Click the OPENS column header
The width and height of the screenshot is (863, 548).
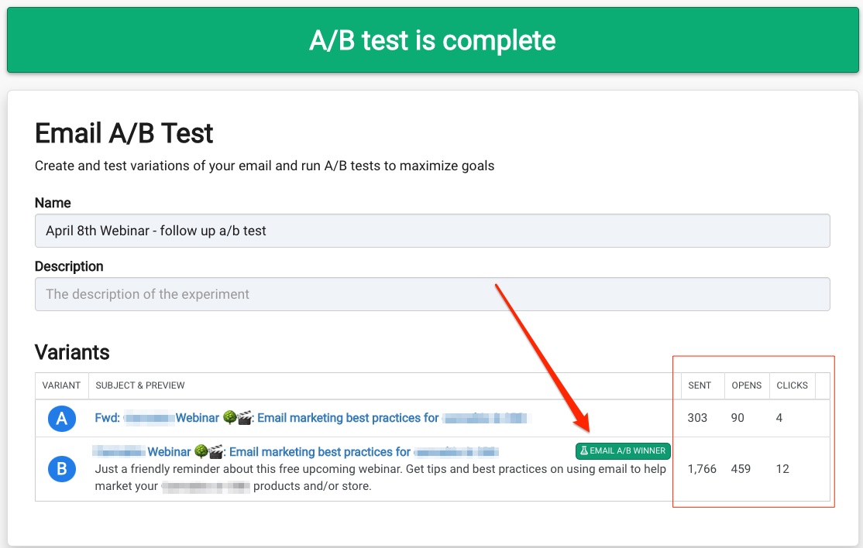(746, 385)
